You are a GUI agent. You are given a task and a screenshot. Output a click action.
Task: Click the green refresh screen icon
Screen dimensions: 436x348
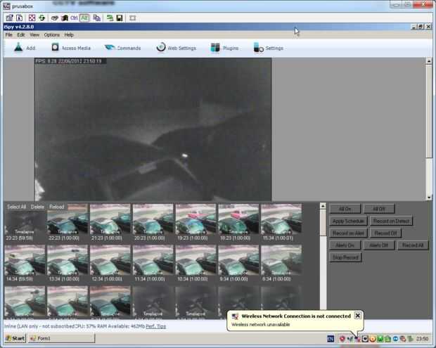pyautogui.click(x=42, y=18)
